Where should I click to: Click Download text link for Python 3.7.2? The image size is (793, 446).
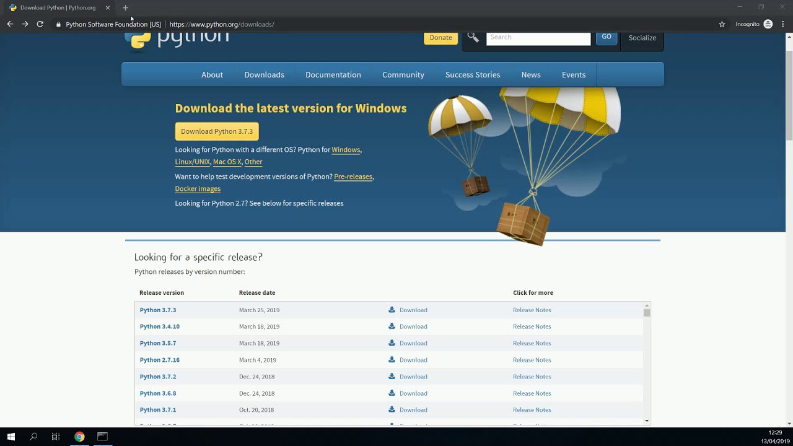[413, 377]
